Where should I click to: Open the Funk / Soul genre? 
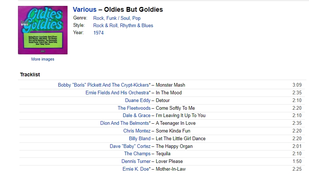[x=118, y=18]
